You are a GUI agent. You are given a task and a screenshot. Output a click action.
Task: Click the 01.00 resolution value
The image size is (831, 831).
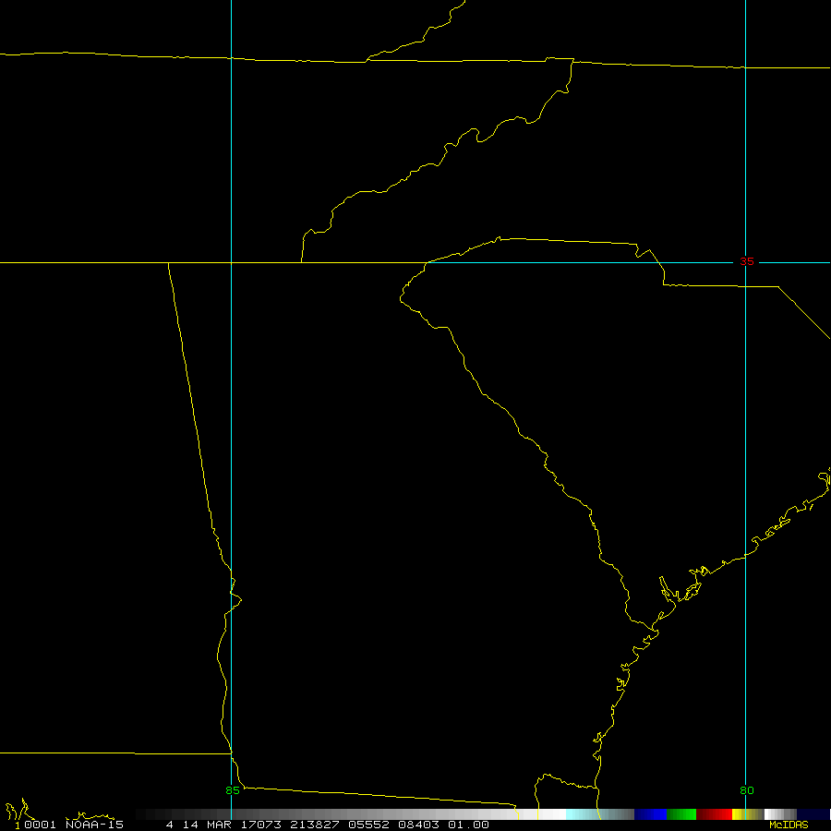pyautogui.click(x=468, y=825)
